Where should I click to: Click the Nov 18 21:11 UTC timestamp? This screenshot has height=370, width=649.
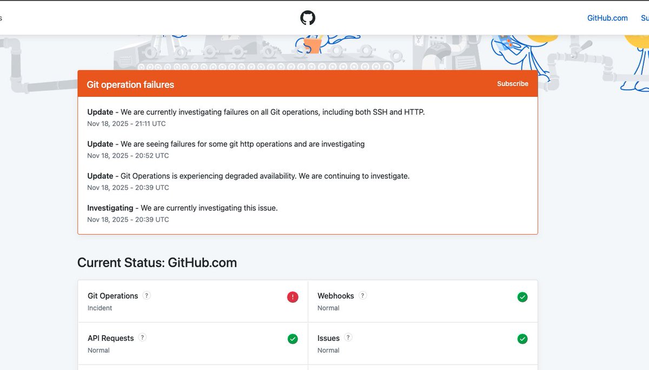pyautogui.click(x=126, y=123)
